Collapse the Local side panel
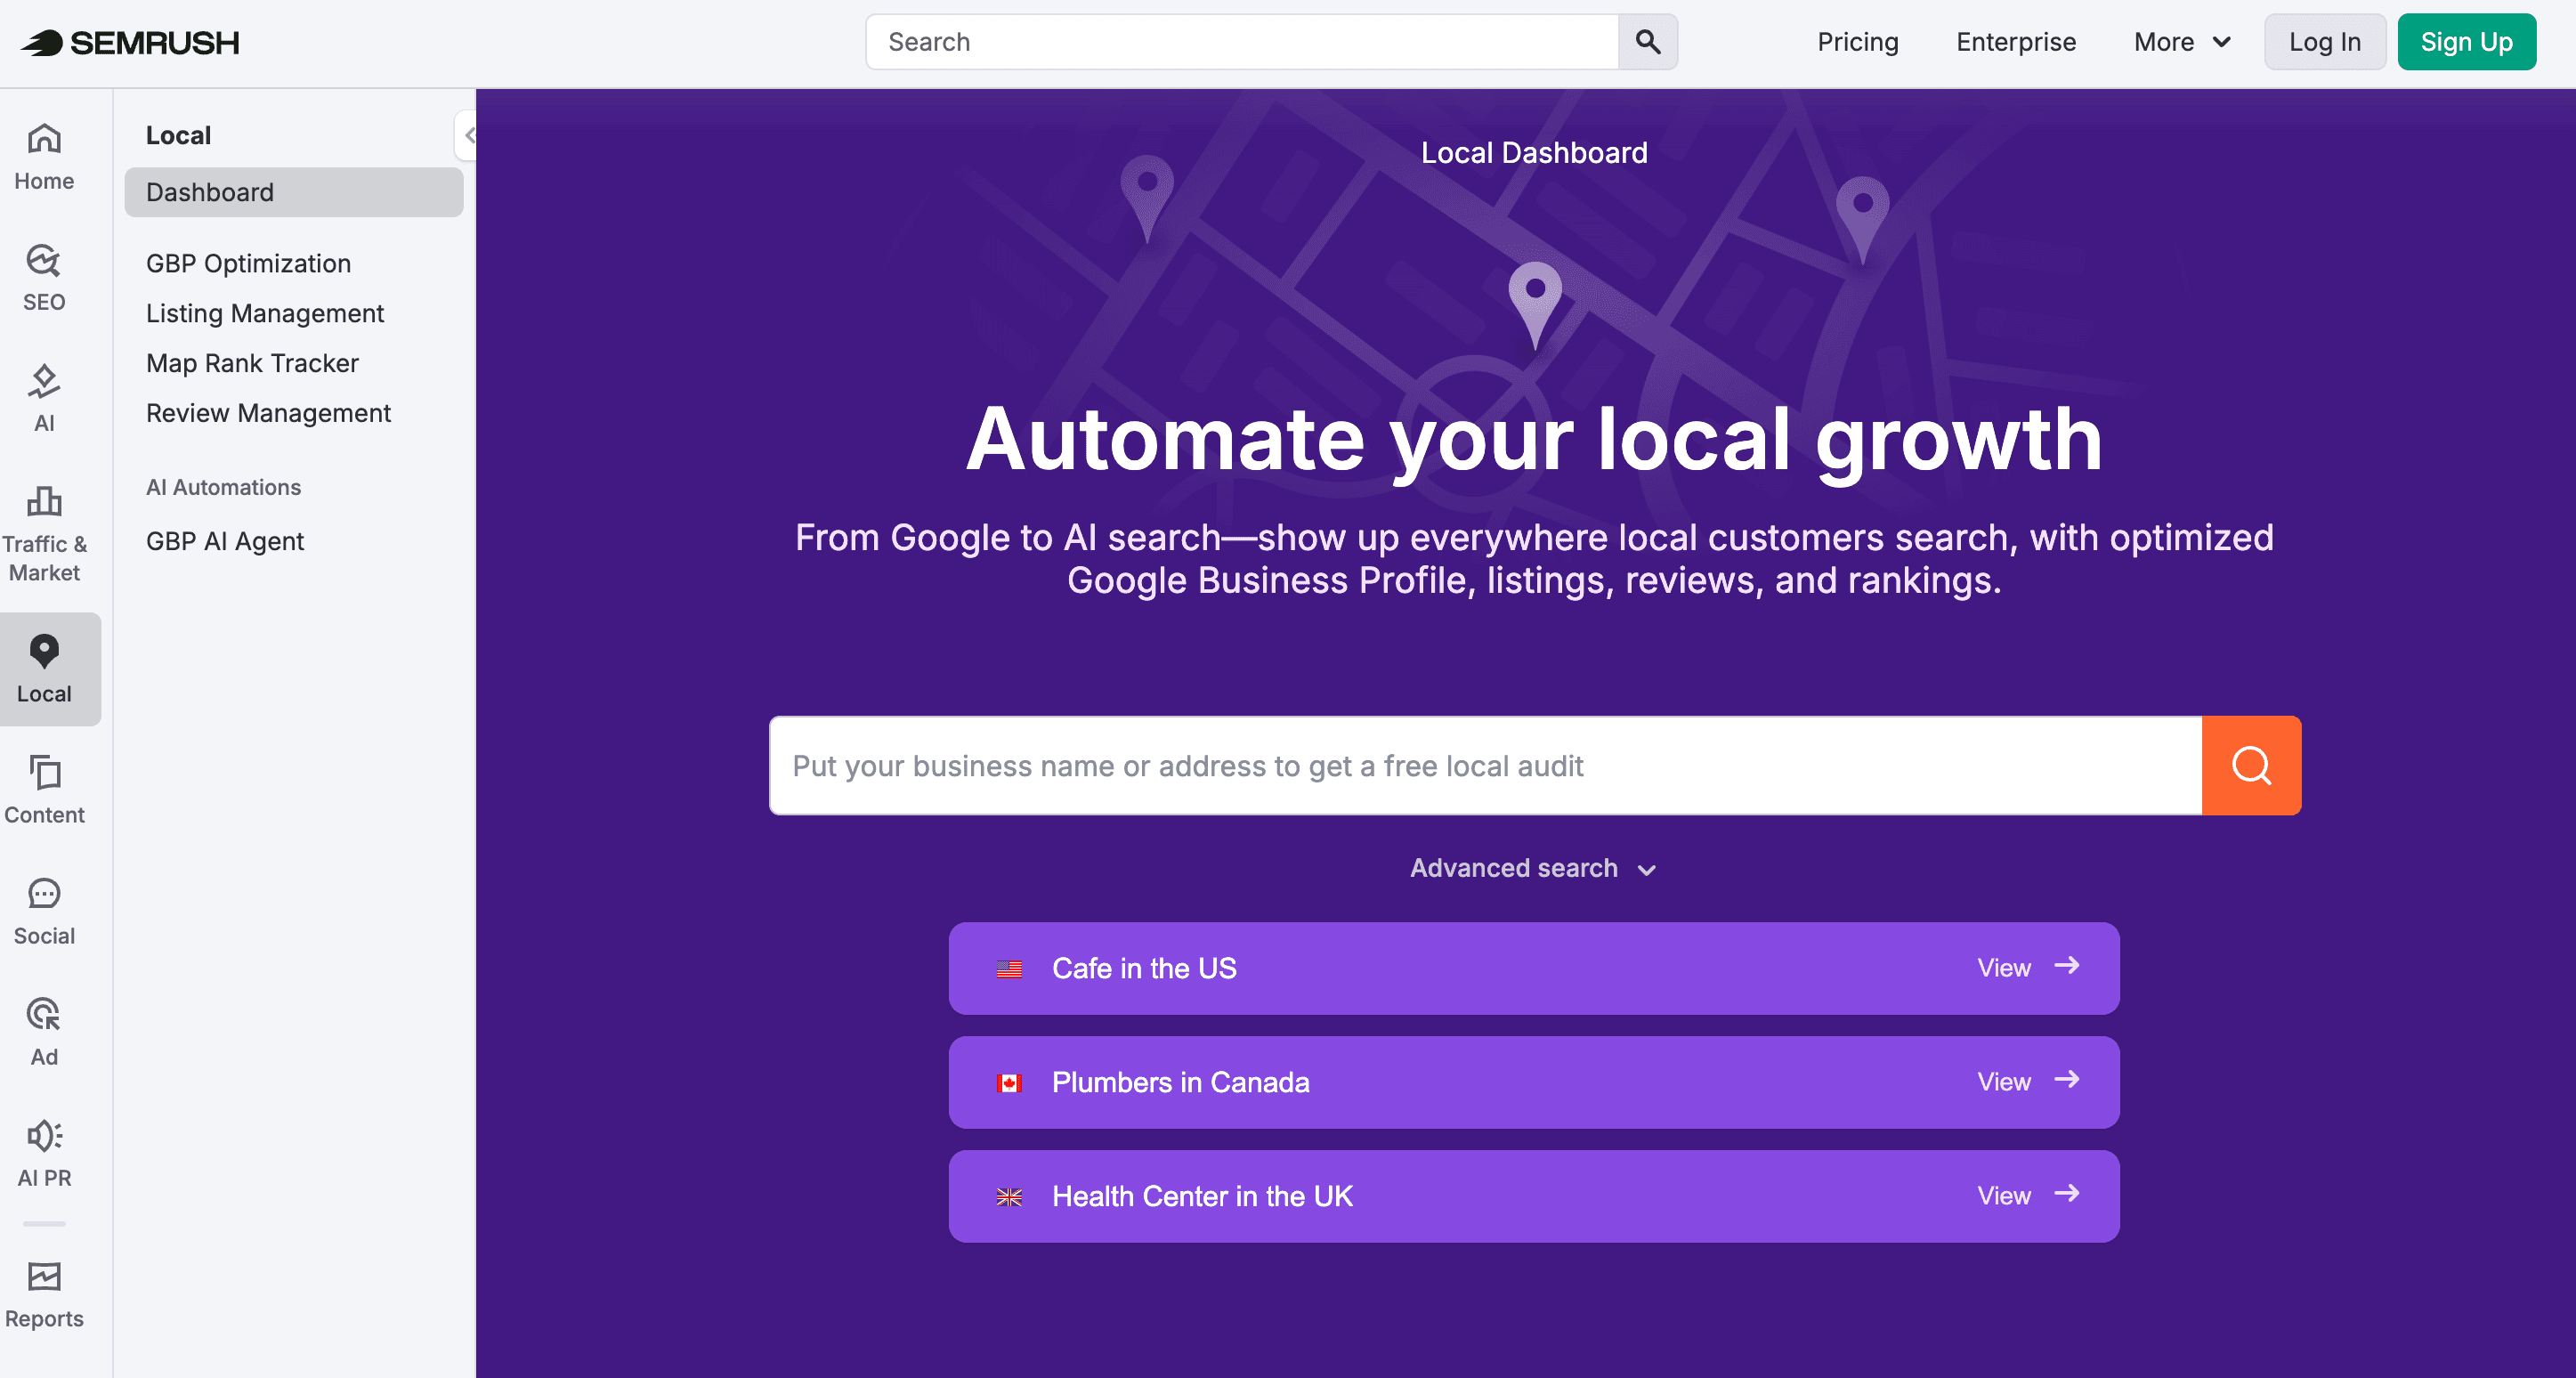2576x1378 pixels. coord(471,136)
